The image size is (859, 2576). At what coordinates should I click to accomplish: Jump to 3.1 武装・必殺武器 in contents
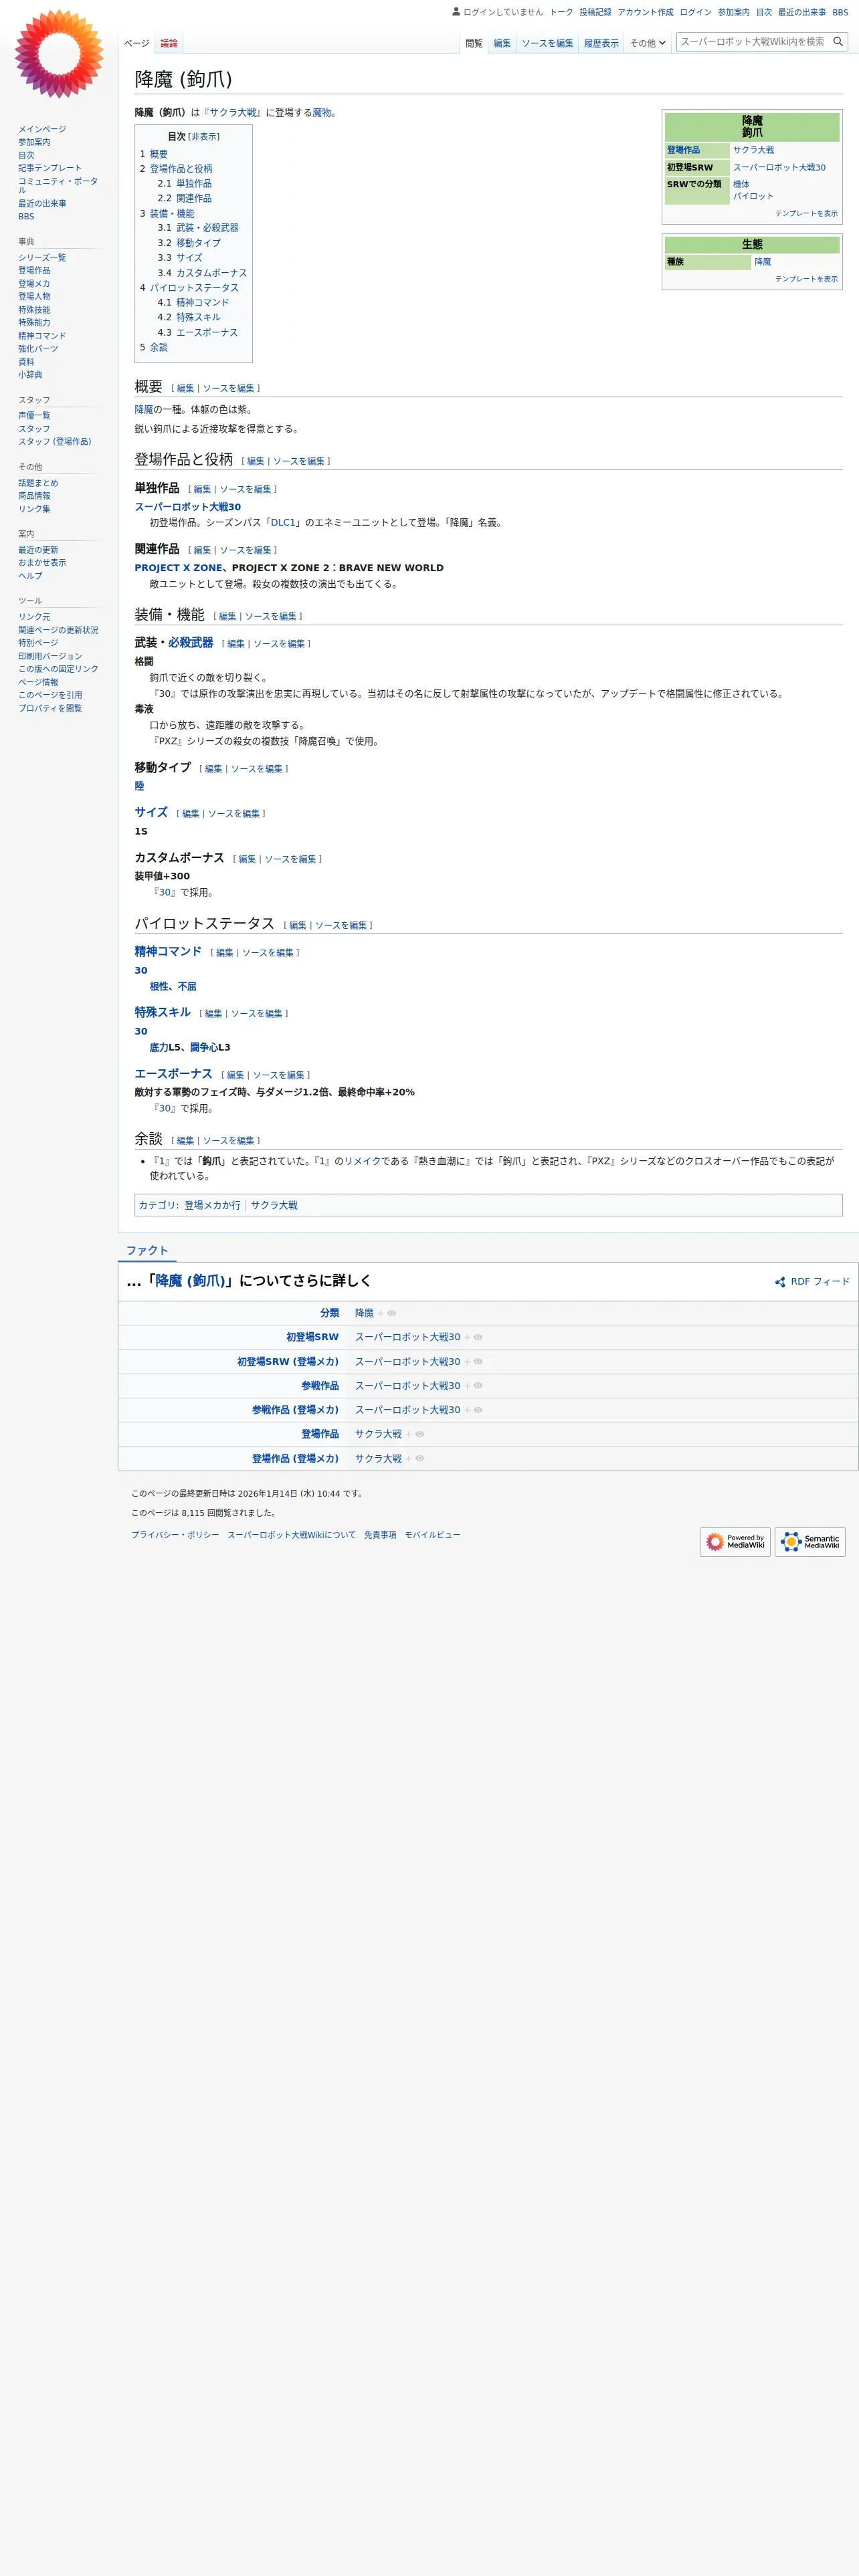pos(198,228)
